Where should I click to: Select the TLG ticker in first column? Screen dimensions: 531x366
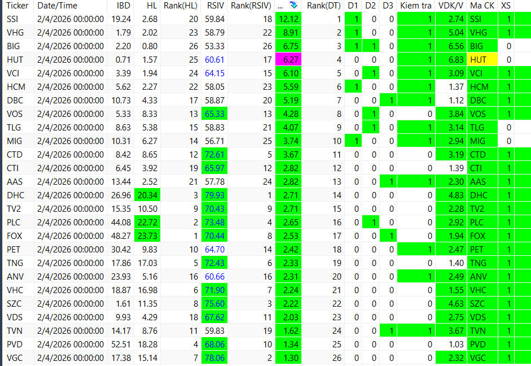coord(14,128)
